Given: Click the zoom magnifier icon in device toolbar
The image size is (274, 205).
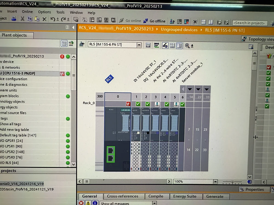Looking at the screenshot, I should coord(187,46).
